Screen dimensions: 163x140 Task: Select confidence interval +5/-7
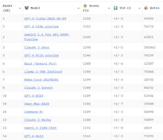[118, 104]
